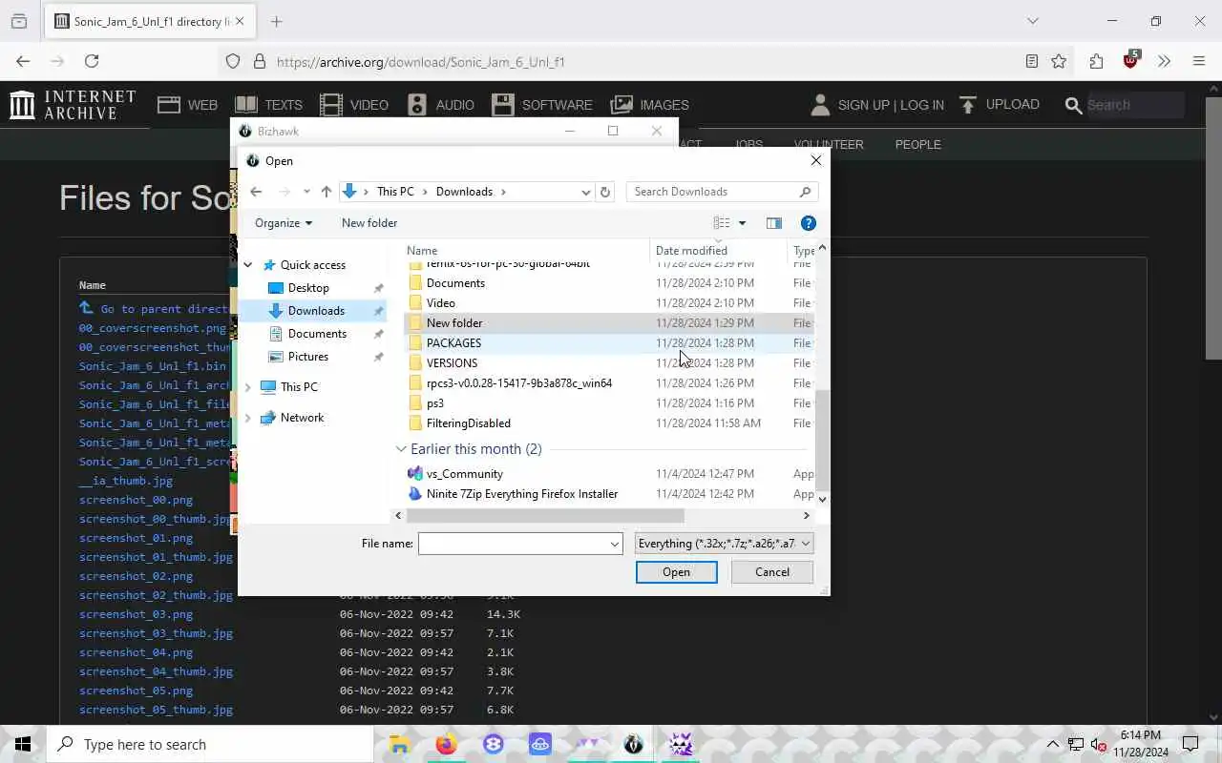Click the Cancel button in the dialog

772,572
